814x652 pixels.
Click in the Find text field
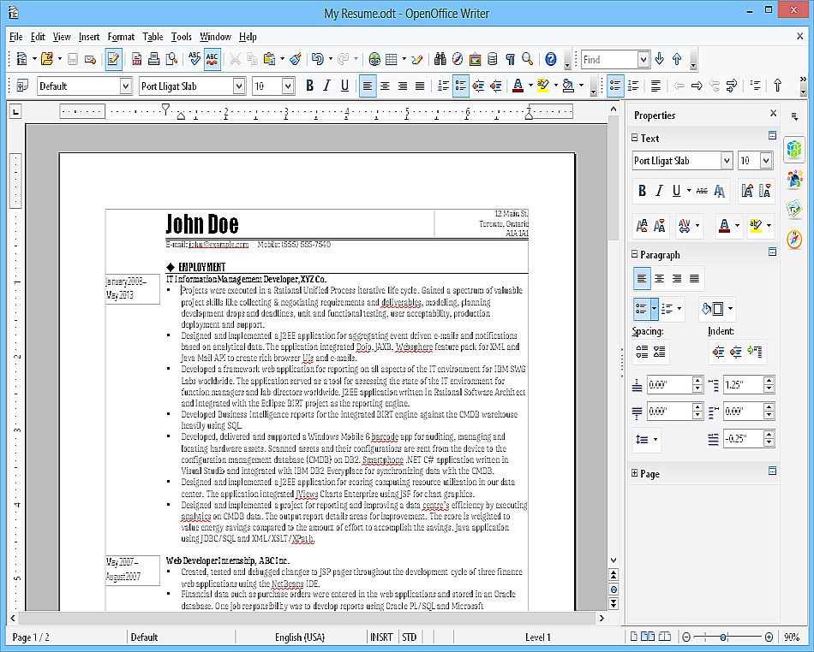[x=609, y=59]
